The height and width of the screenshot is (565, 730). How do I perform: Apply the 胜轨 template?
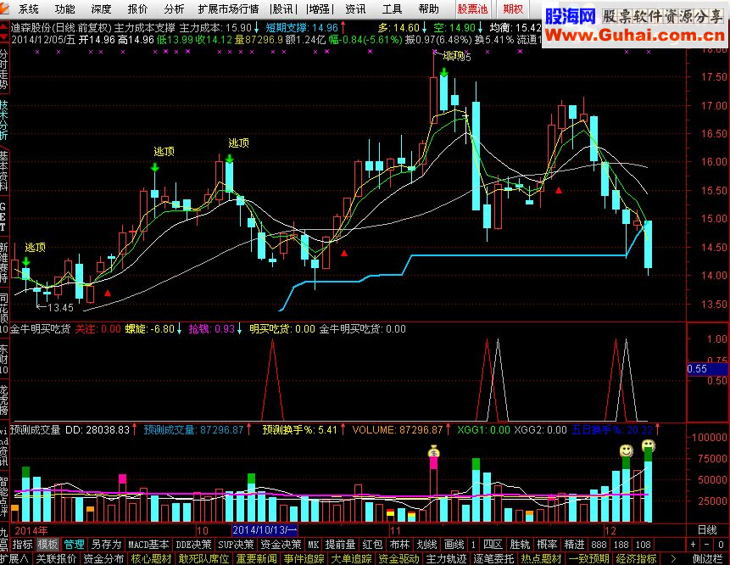[x=520, y=544]
